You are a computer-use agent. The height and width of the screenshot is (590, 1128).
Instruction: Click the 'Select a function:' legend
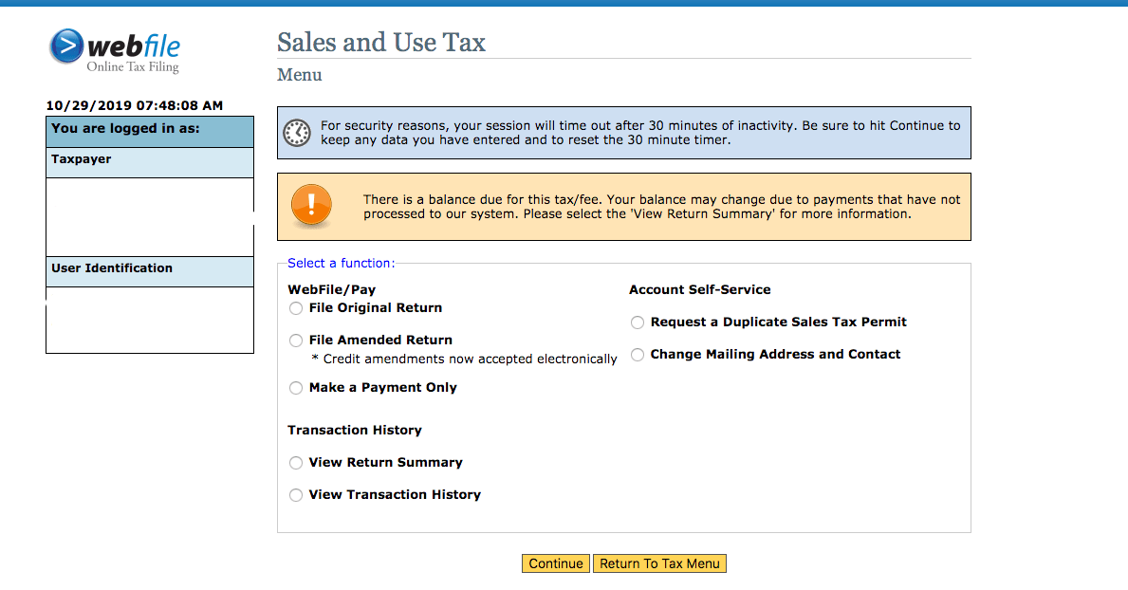coord(341,264)
